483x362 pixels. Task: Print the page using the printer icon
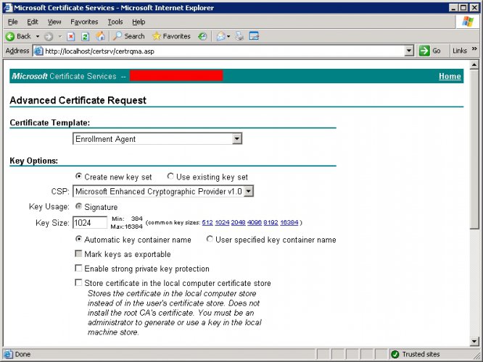tap(239, 36)
